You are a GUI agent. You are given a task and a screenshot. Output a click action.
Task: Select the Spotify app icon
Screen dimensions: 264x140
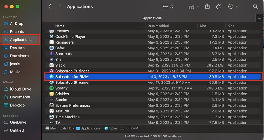52,88
